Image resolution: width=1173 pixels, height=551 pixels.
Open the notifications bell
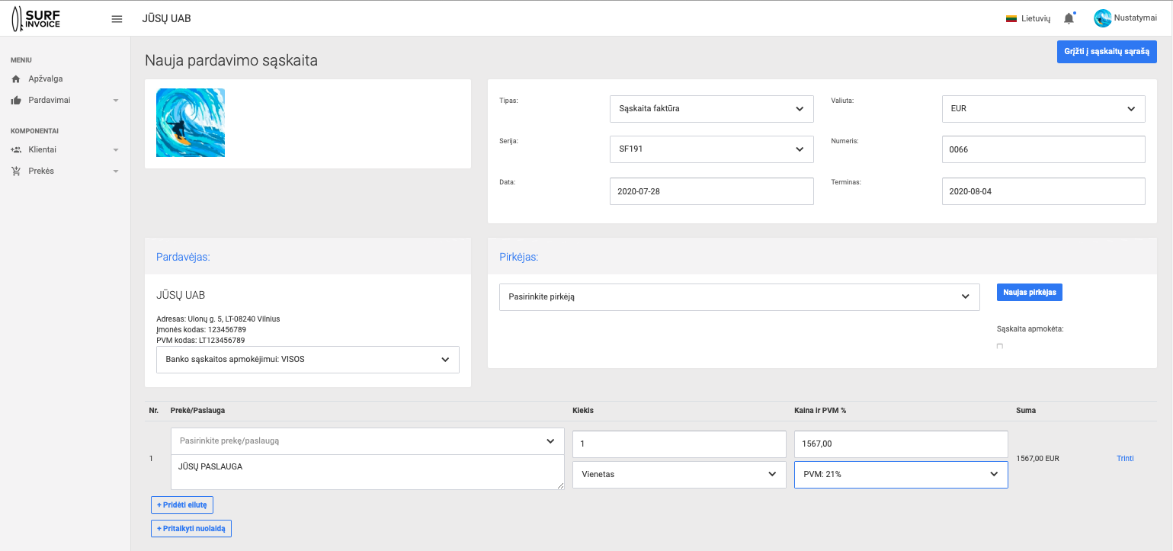point(1069,18)
